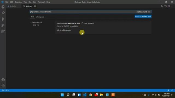Select the User settings scope tab
This screenshot has height=98, width=175.
tap(32, 17)
